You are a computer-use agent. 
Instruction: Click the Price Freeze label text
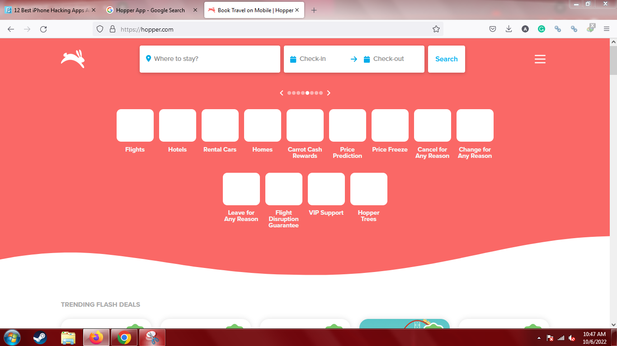pyautogui.click(x=390, y=150)
